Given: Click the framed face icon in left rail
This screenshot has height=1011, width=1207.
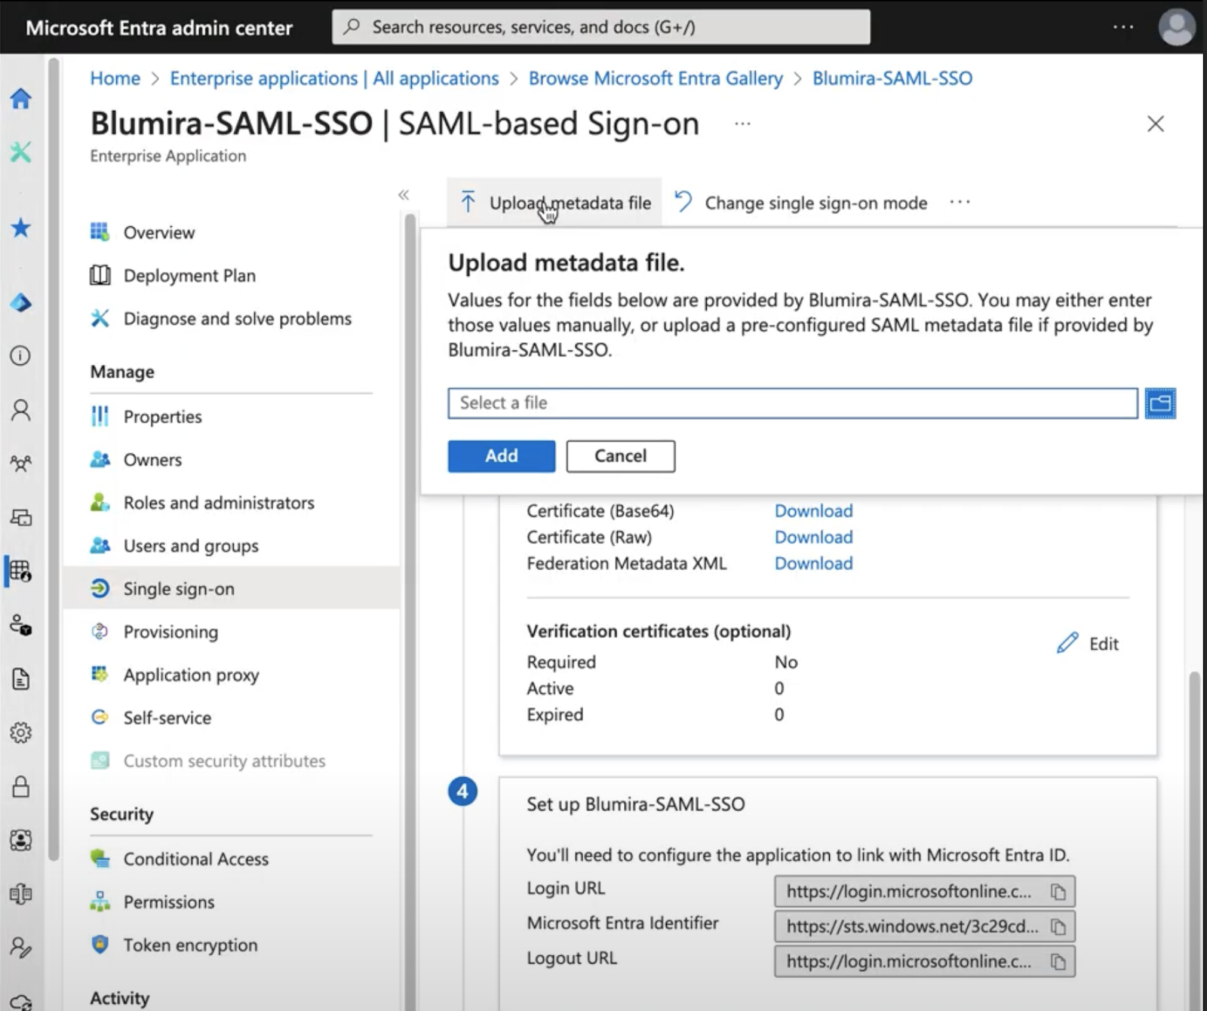Looking at the screenshot, I should pos(20,840).
